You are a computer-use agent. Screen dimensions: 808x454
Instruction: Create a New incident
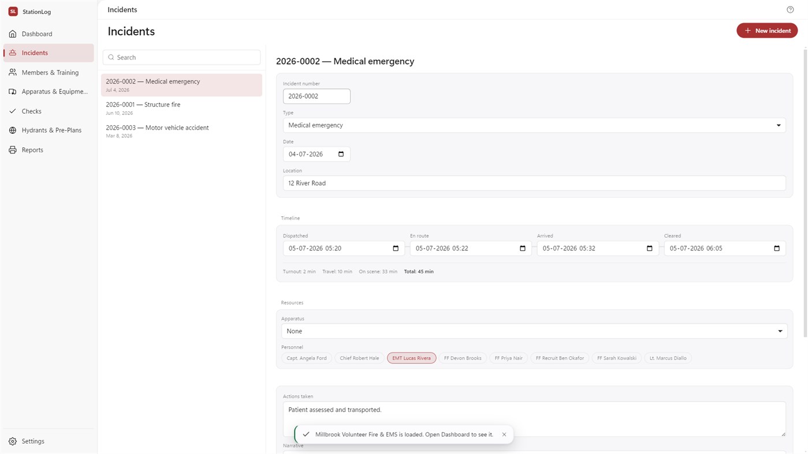[x=767, y=31]
